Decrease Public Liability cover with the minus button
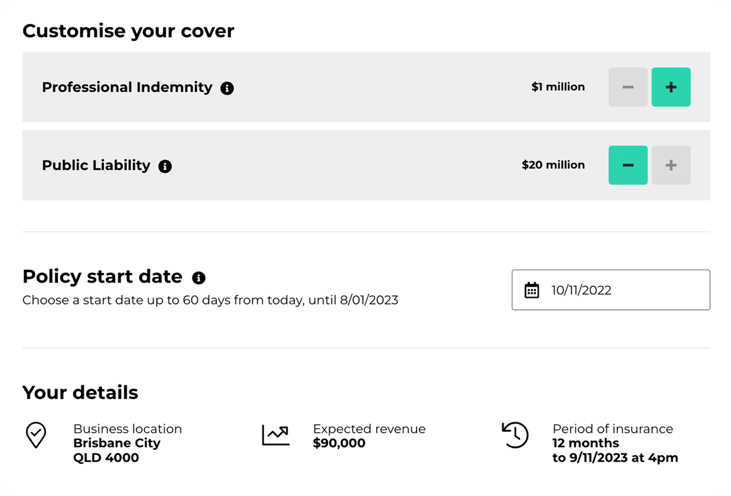Viewport: 731px width, 496px height. click(x=628, y=165)
